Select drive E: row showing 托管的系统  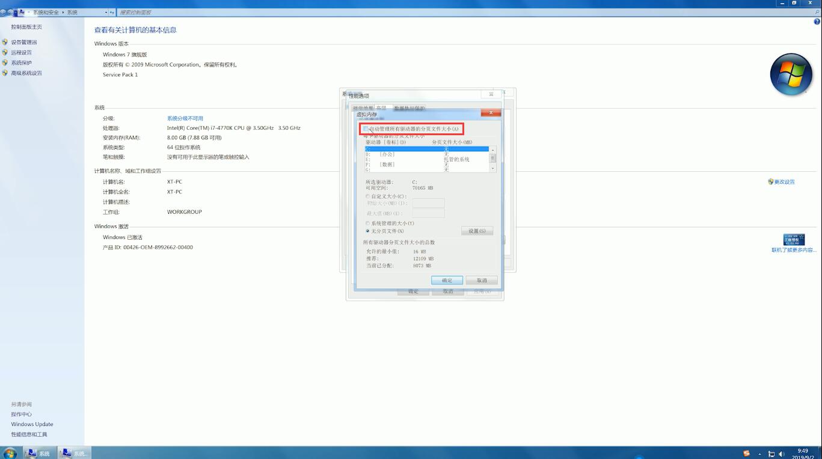428,159
